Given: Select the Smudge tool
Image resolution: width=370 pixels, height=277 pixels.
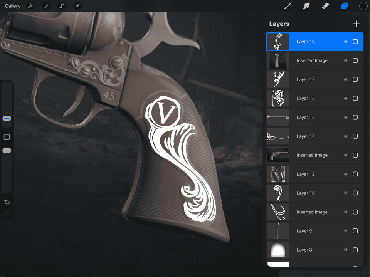Looking at the screenshot, I should [307, 6].
